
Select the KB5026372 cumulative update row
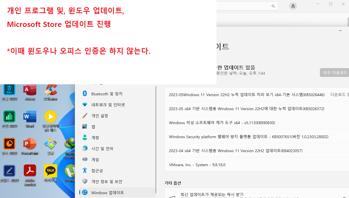(257, 108)
